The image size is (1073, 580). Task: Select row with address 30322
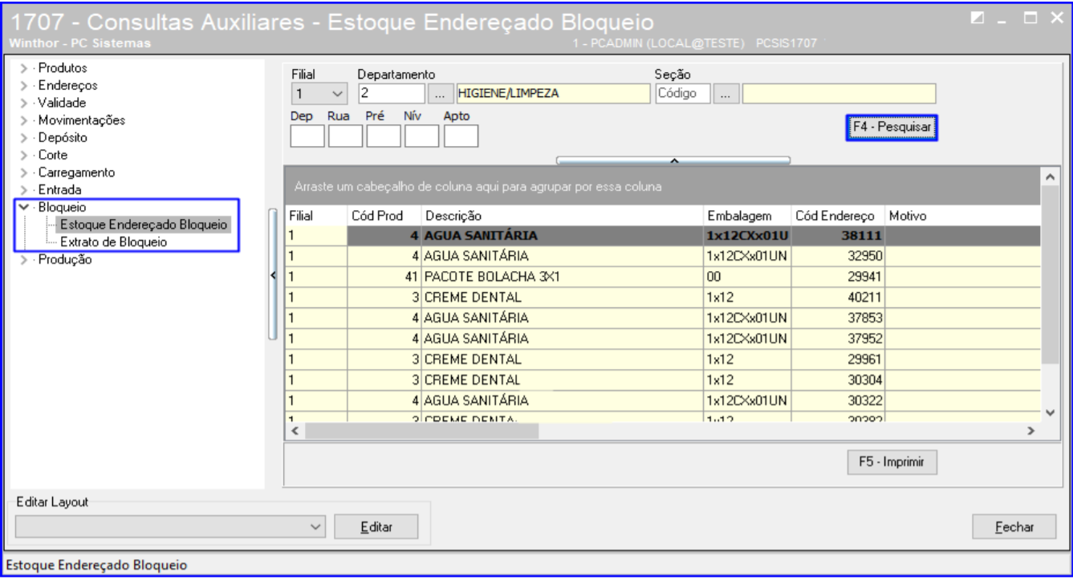coord(663,400)
